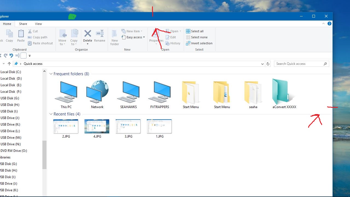
Task: Open DVD RW Drive (O:) in sidebar
Action: click(x=14, y=151)
